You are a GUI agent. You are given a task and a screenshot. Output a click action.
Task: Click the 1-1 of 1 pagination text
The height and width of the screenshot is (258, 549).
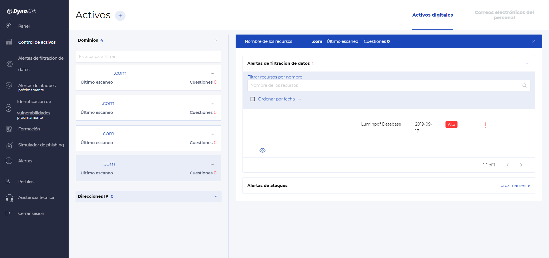[489, 165]
